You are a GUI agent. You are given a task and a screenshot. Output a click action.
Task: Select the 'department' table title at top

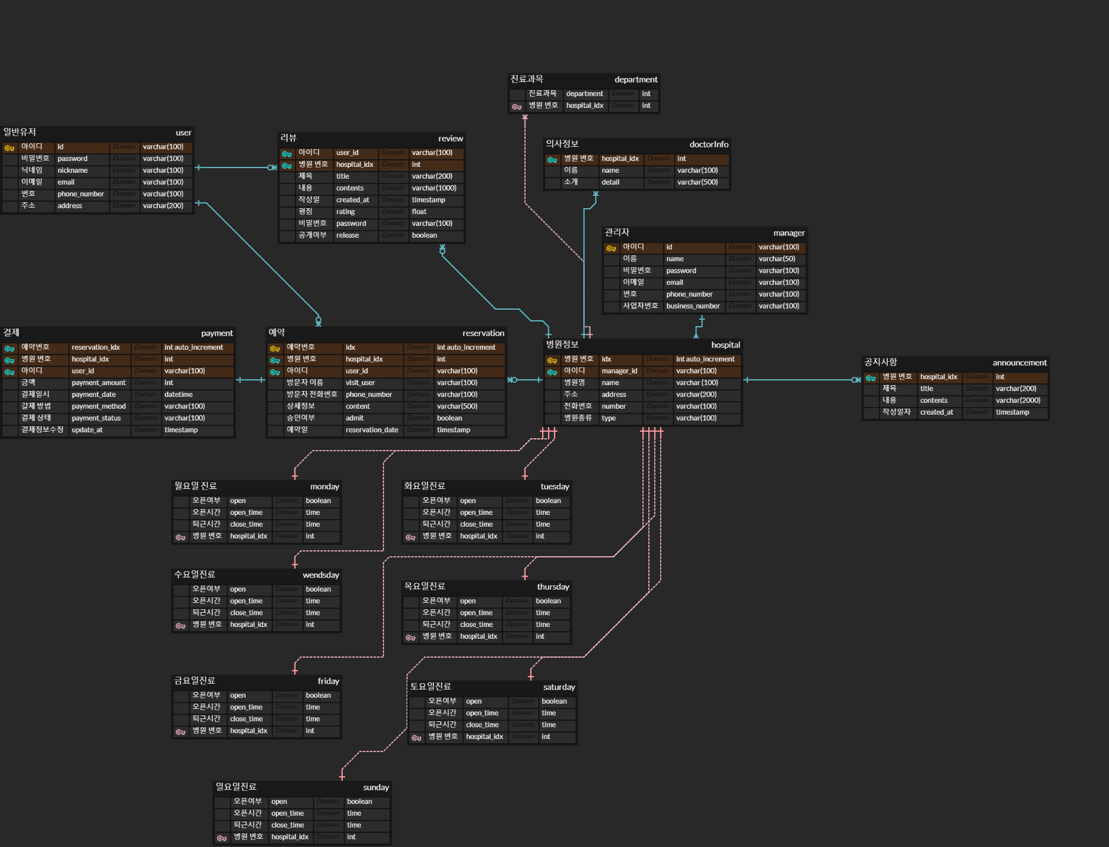click(x=636, y=80)
